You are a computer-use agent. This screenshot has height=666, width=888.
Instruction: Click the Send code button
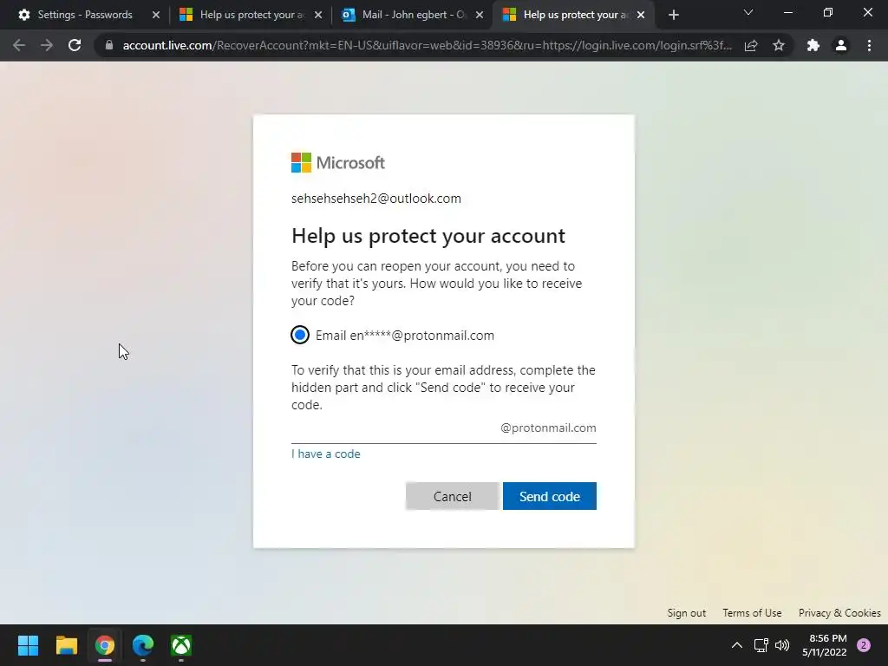pos(549,496)
